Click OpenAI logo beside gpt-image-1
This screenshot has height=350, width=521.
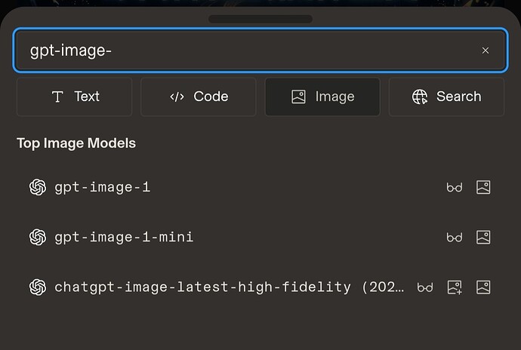[x=38, y=187]
